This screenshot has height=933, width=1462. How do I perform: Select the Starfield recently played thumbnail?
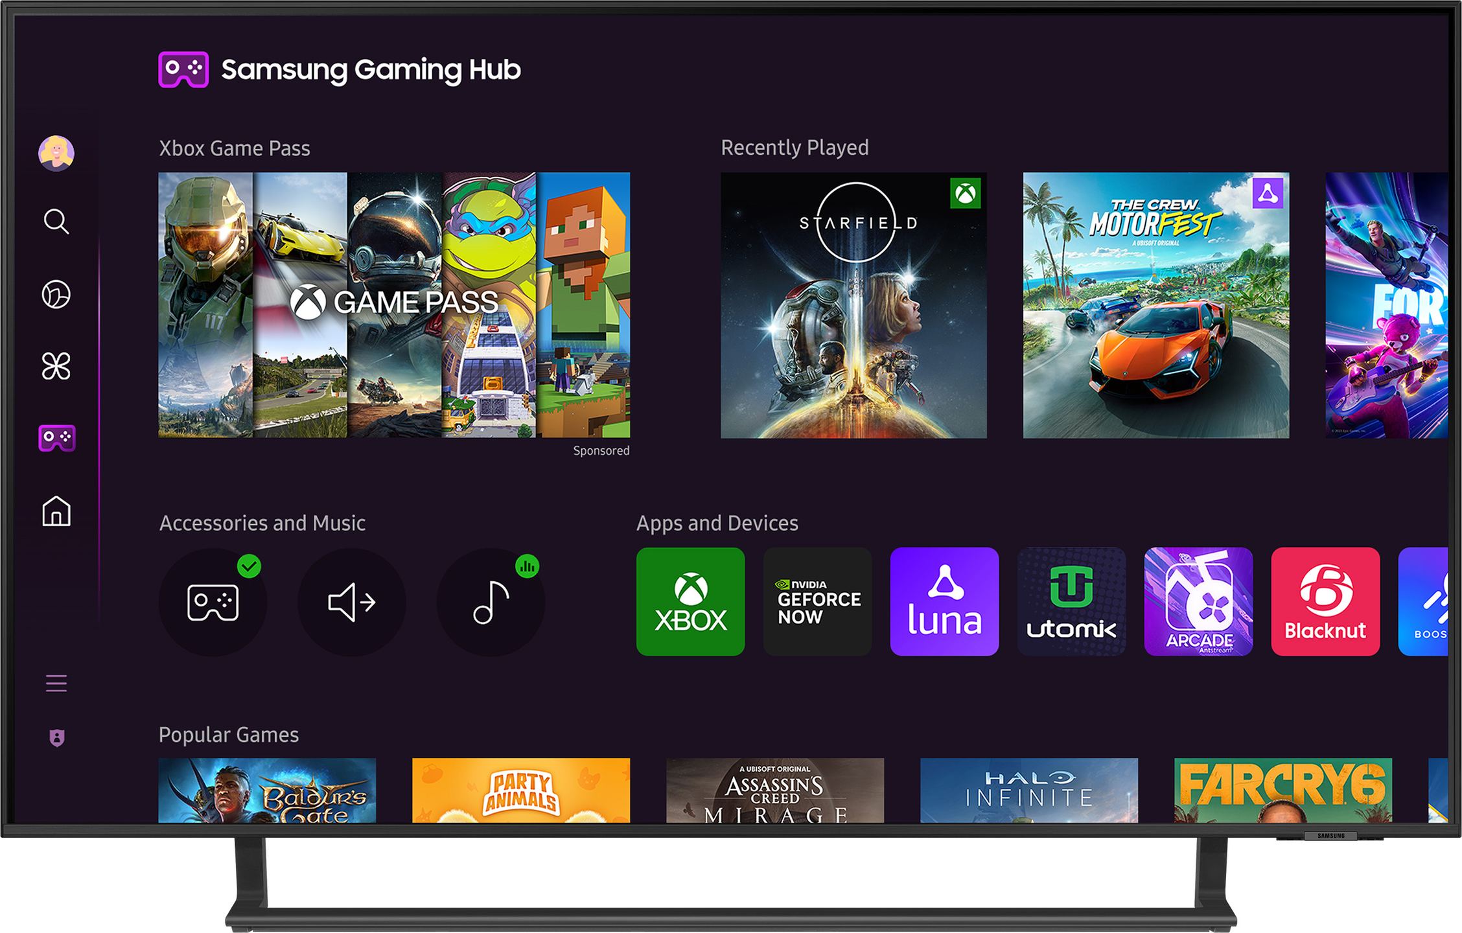pos(853,305)
